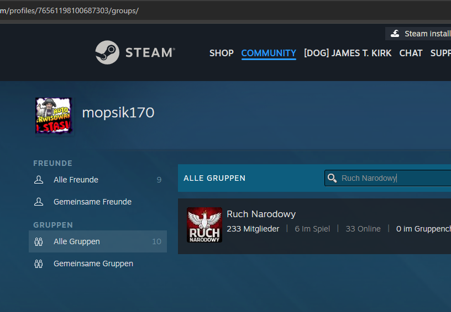451x312 pixels.
Task: Open the mopsik170 profile avatar
Action: coord(54,116)
